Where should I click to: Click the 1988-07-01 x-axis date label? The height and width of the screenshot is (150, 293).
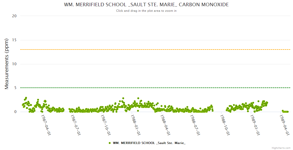click(195, 125)
